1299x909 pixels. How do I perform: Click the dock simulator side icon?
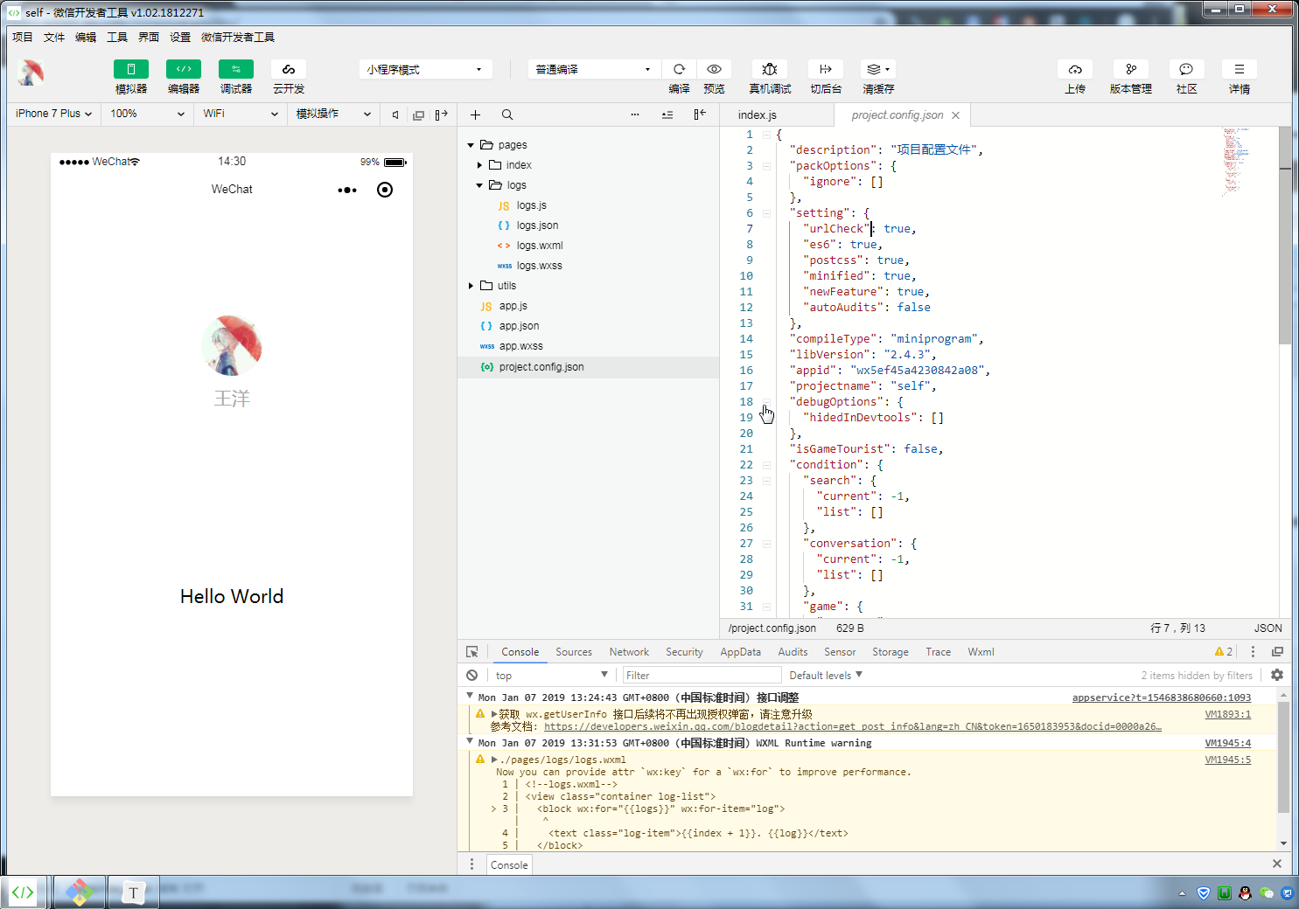(x=442, y=114)
